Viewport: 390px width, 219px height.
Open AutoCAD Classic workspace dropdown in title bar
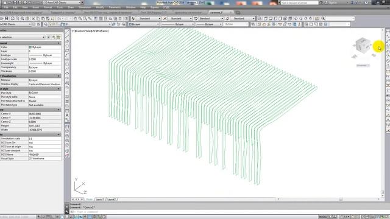[62, 2]
